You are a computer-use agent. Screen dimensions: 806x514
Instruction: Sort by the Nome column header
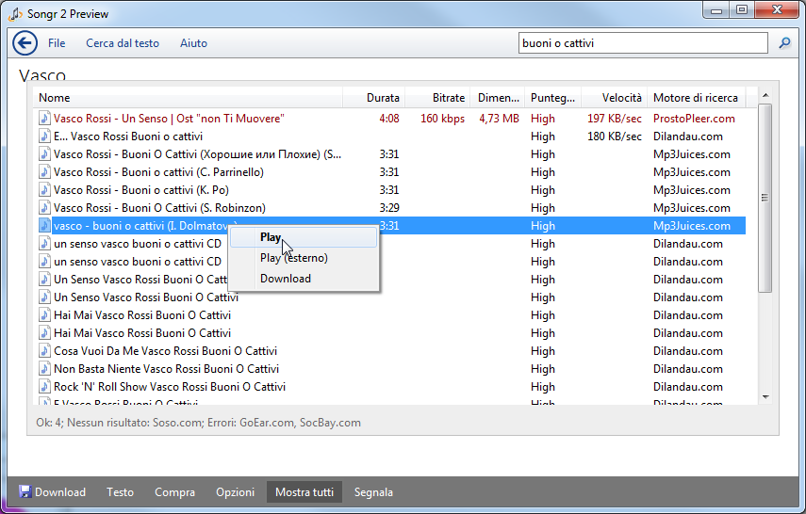pos(189,98)
